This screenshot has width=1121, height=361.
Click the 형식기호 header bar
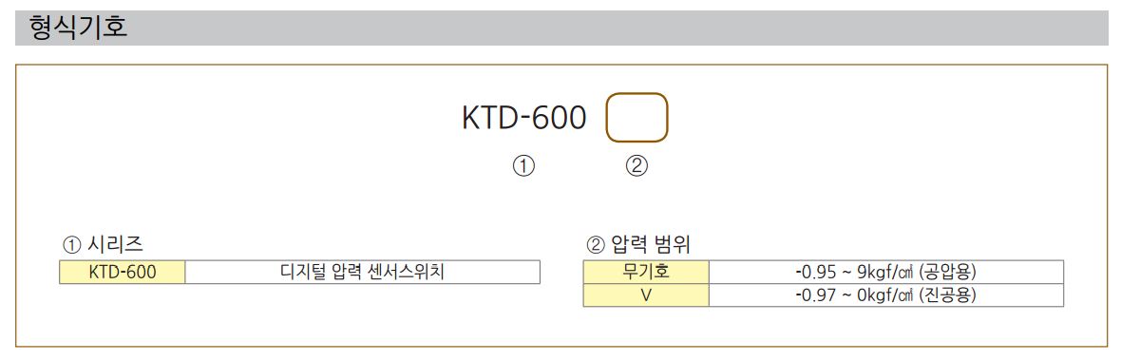point(561,28)
